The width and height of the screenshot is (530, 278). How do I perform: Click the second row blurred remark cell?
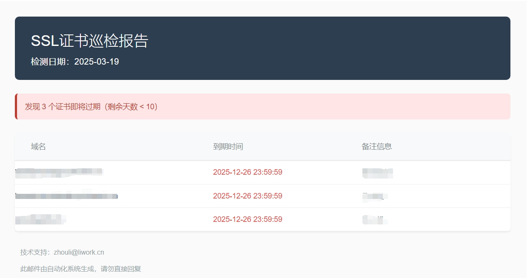374,196
